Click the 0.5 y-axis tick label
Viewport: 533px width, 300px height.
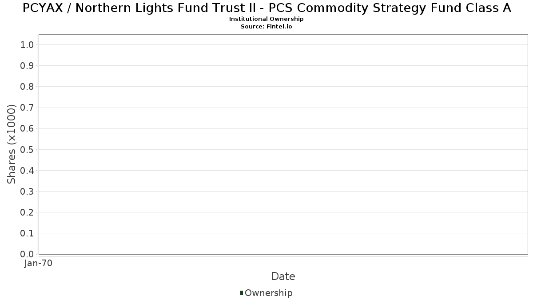click(x=27, y=149)
